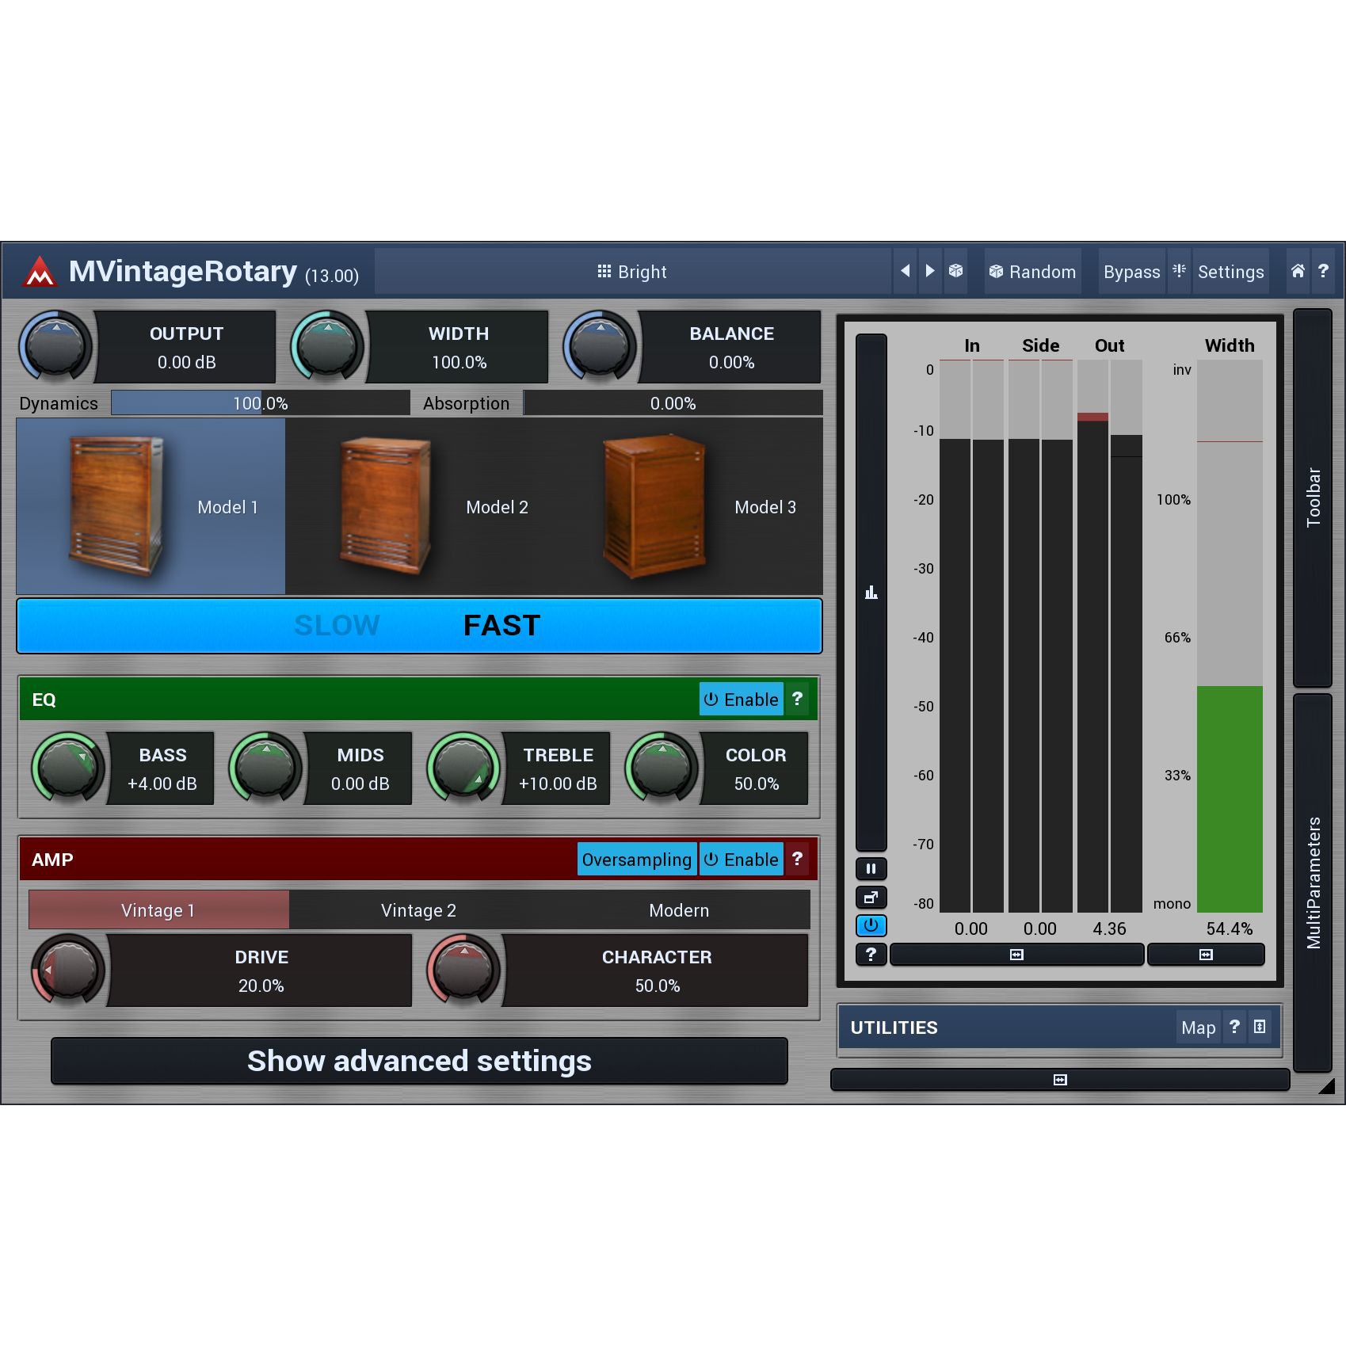Viewport: 1346px width, 1346px height.
Task: Click the meter power icon
Action: [x=871, y=925]
